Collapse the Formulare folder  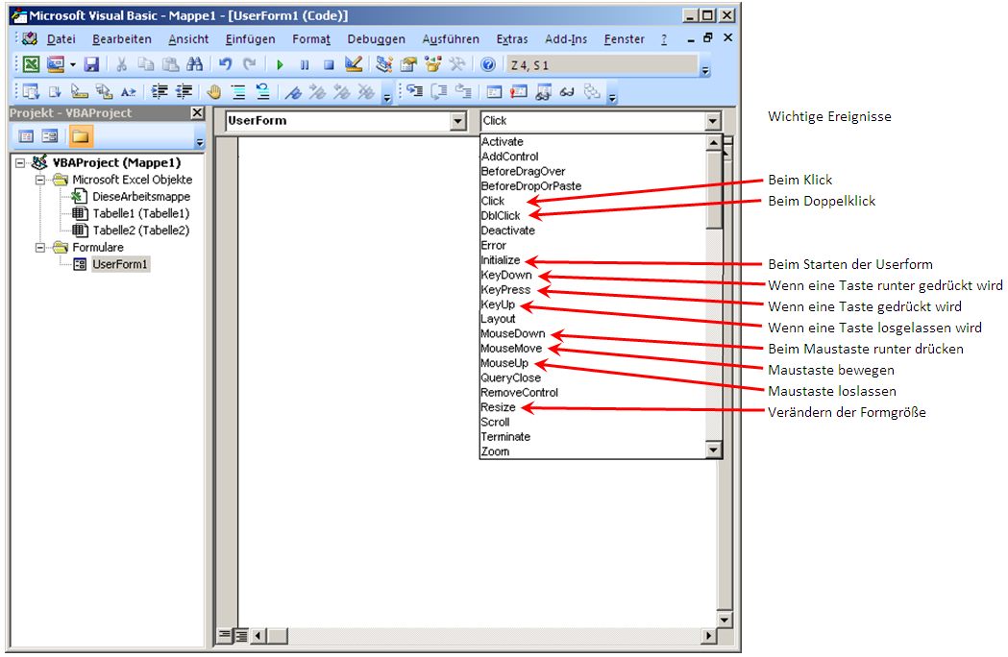coord(39,248)
